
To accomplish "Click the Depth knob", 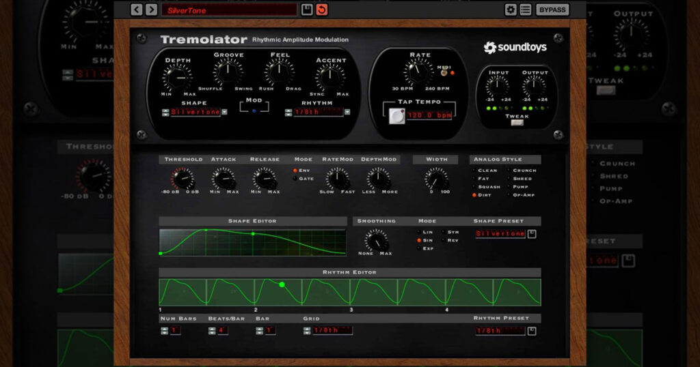I will point(178,78).
